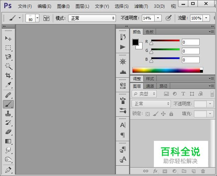
Task: Open the tool preset picker arrow
Action: [x=20, y=18]
